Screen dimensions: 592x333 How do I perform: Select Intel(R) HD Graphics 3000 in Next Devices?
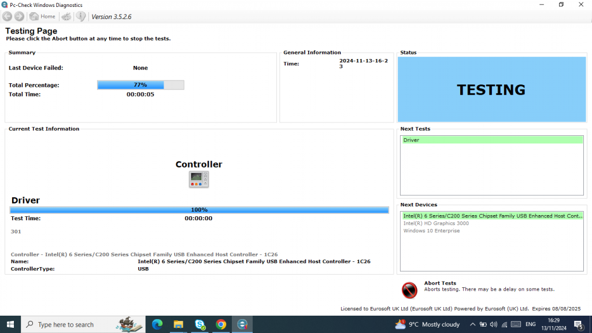[x=436, y=223]
